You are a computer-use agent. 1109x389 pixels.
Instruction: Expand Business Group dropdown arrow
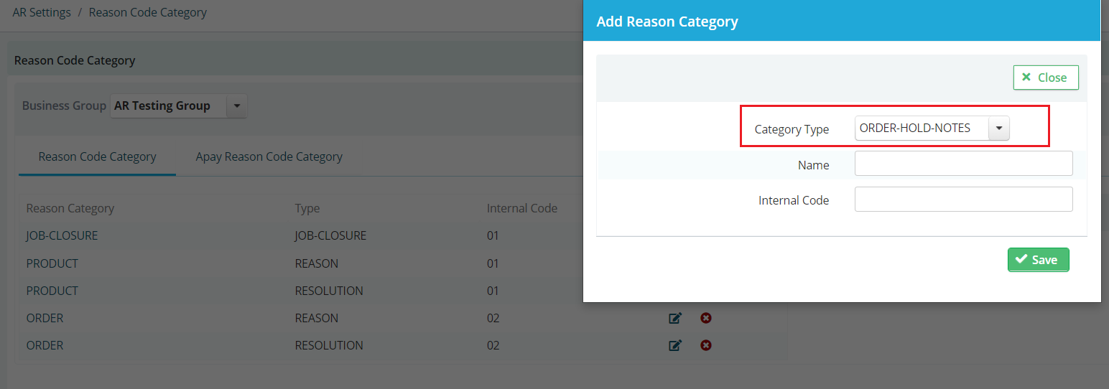[237, 106]
